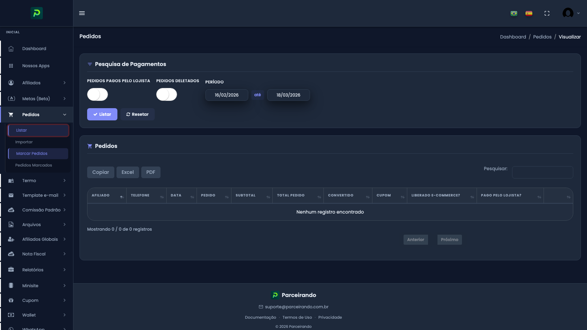Click the hamburger menu icon
Screen dimensions: 587x330
82,13
